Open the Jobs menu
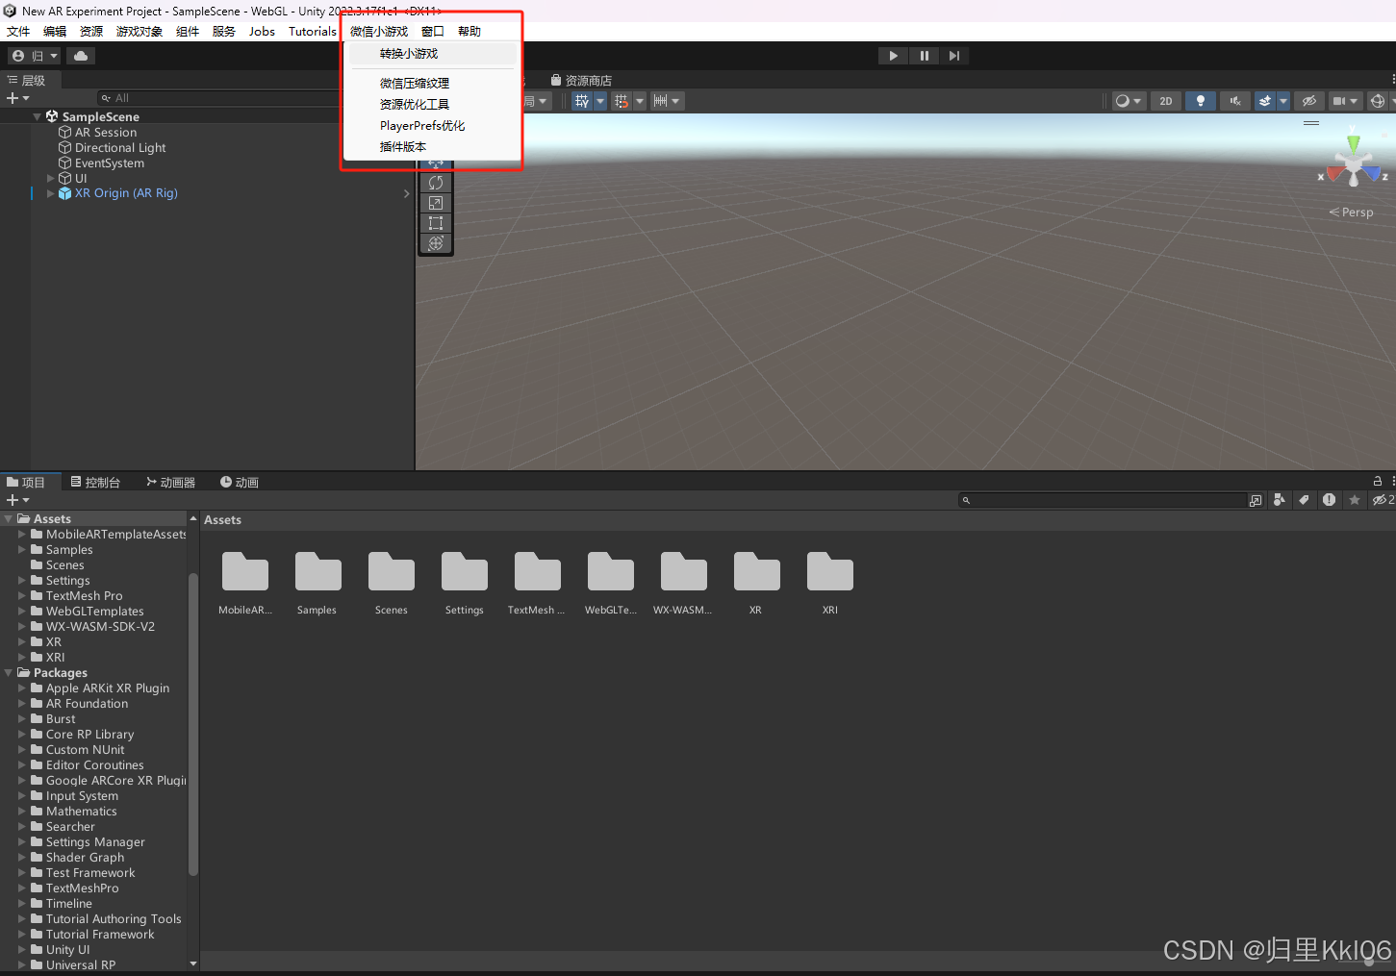Screen dimensions: 1396x976 coord(262,32)
